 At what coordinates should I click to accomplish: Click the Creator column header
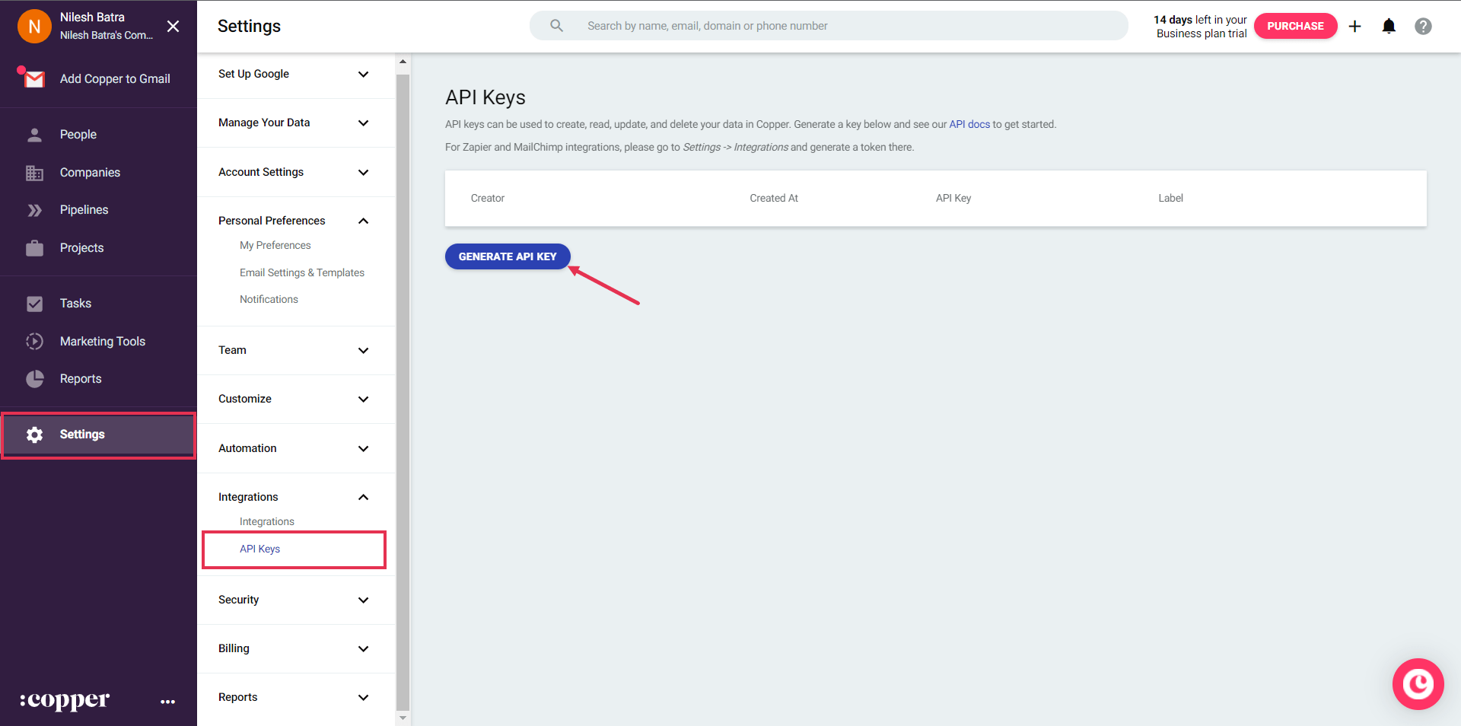tap(488, 198)
